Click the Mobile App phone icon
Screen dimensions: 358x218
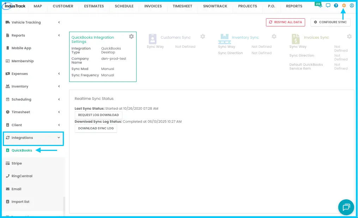(8, 48)
